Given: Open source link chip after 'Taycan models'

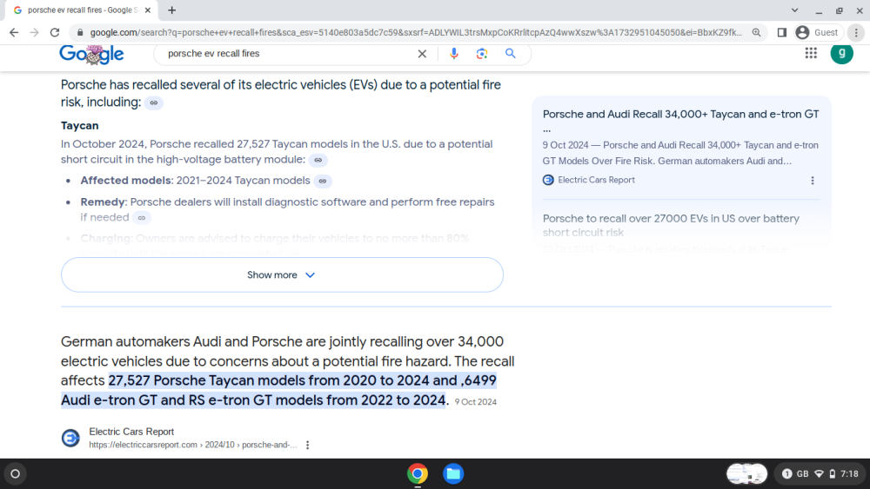Looking at the screenshot, I should (x=323, y=181).
